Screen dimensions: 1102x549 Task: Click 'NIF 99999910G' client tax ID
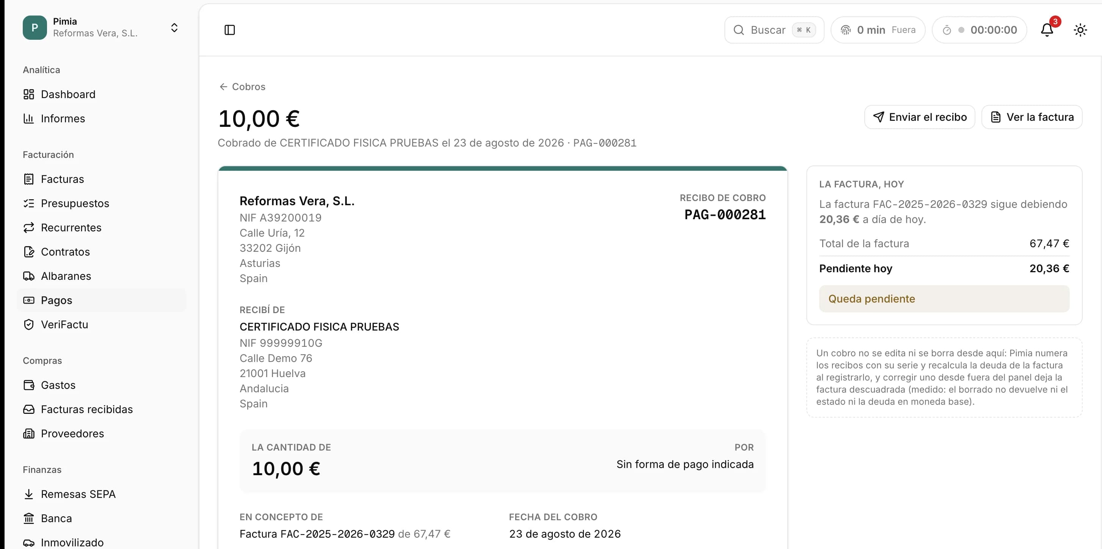click(281, 343)
